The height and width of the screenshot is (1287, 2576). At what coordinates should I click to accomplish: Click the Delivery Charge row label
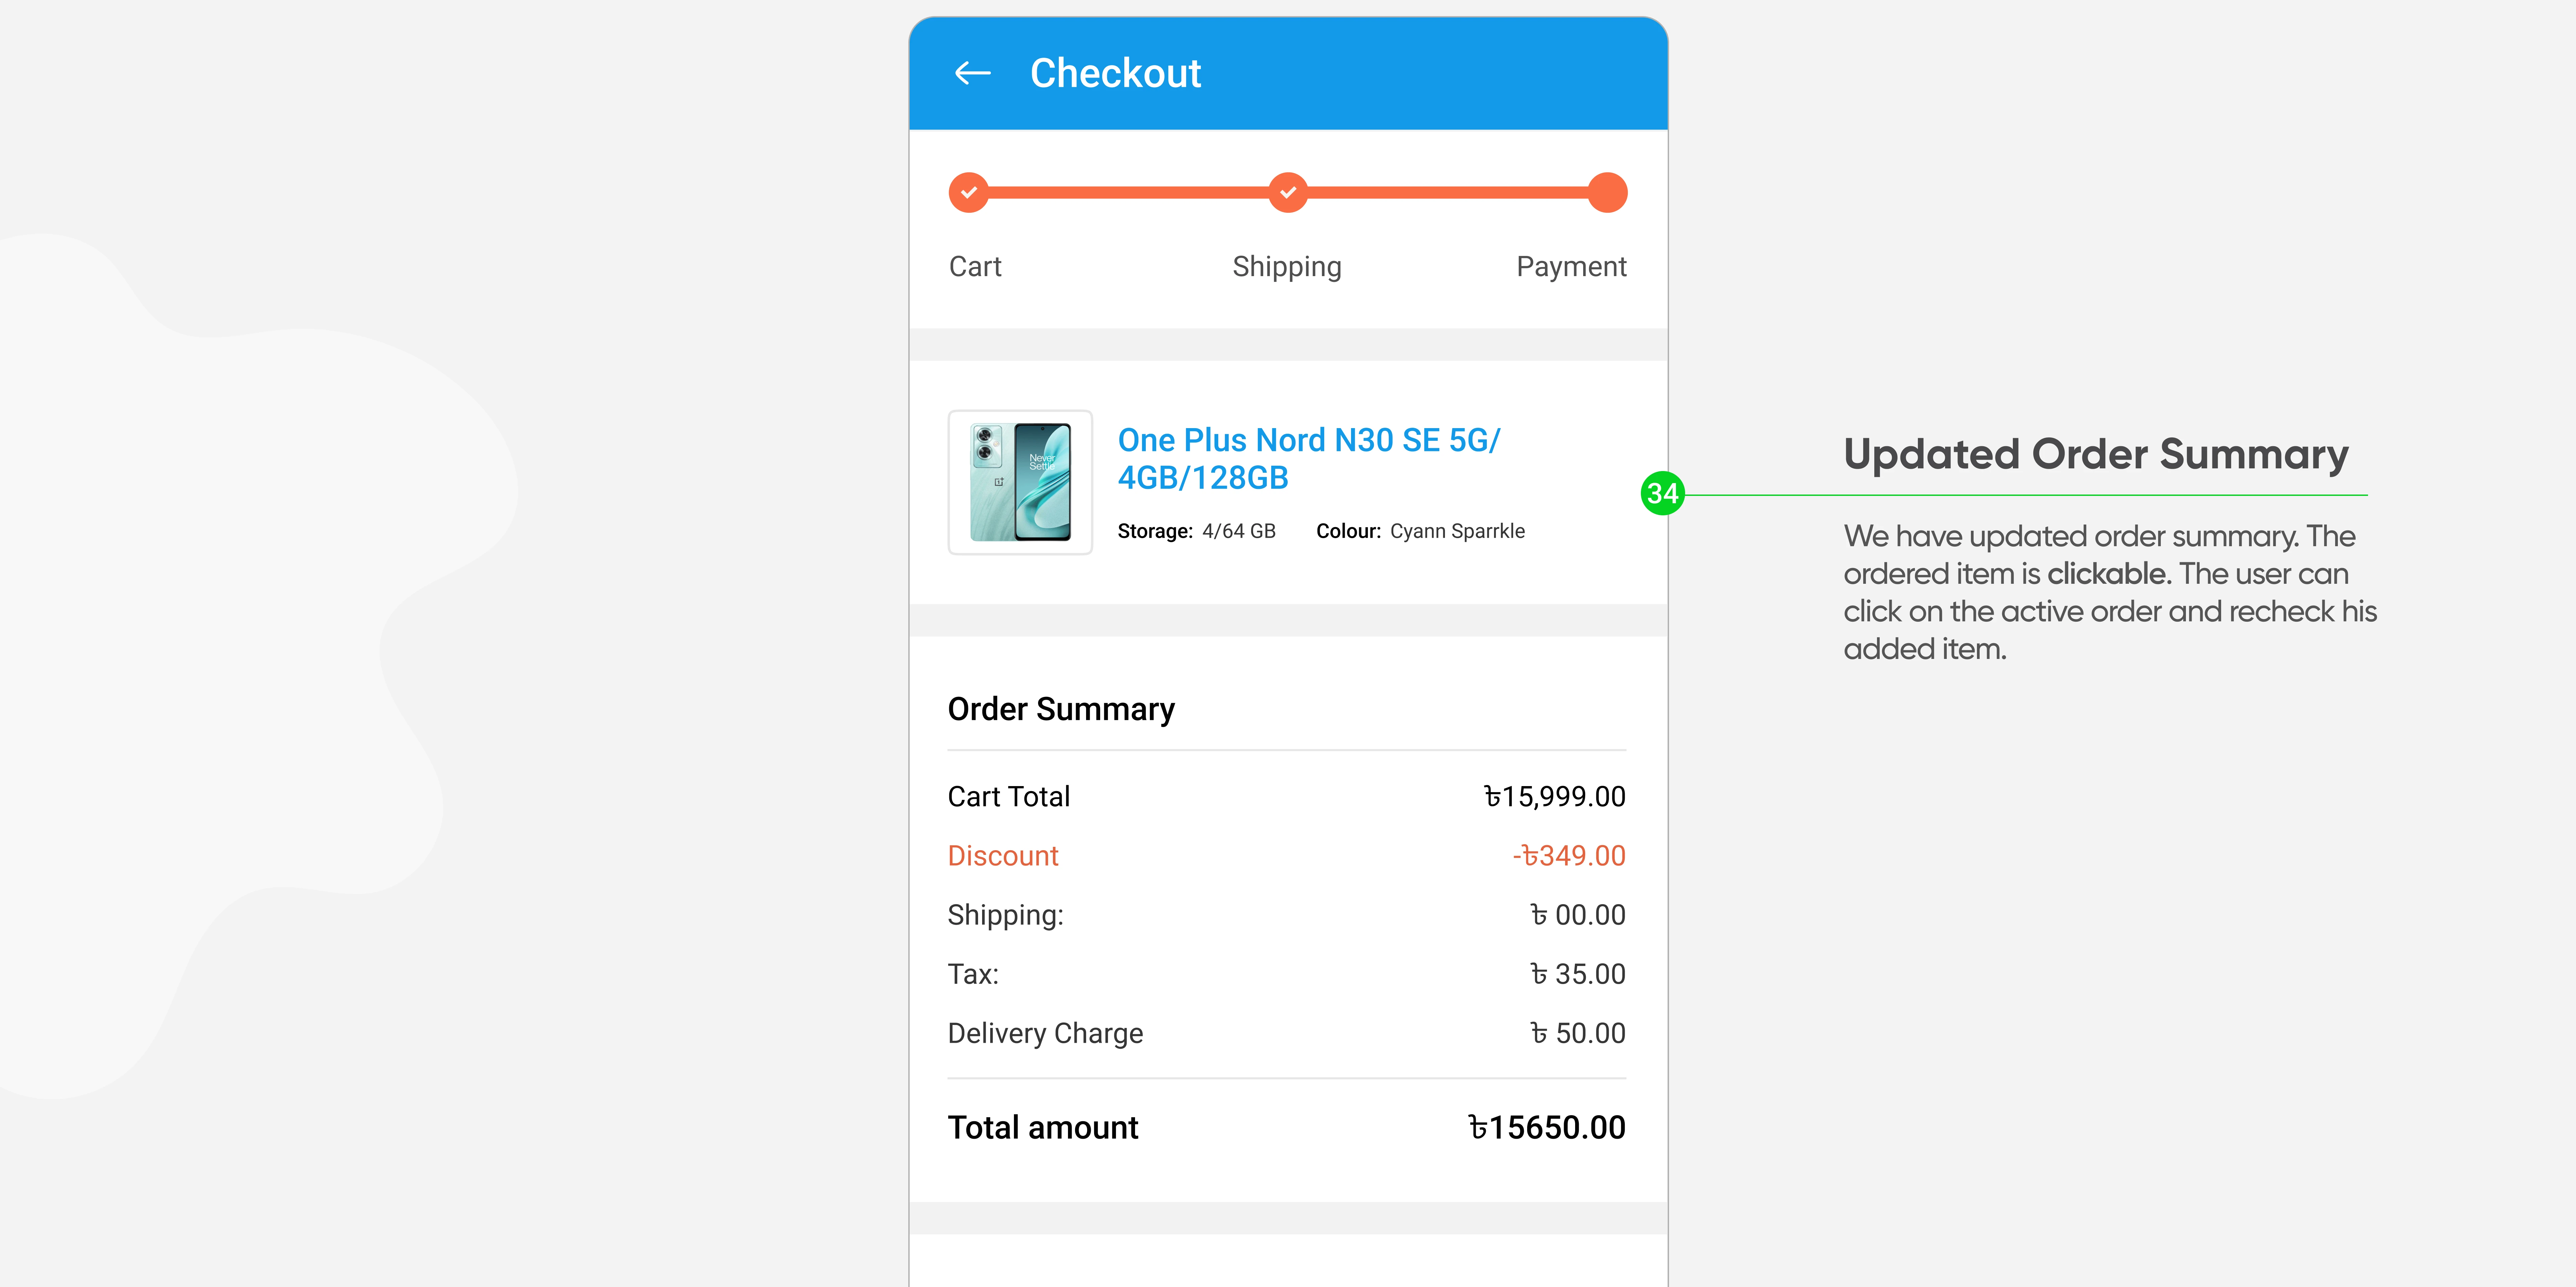(1045, 1033)
